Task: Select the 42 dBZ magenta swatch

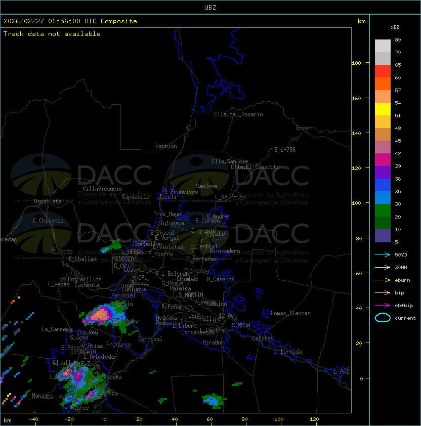Action: (383, 159)
